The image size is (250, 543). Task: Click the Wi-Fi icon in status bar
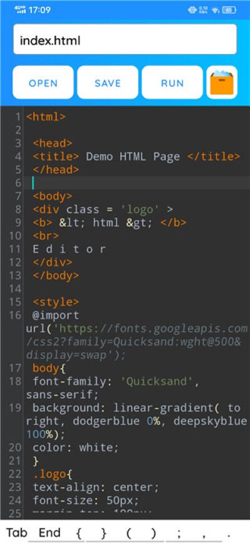(216, 10)
